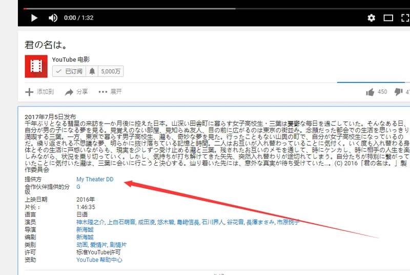
Task: Open the 爱情片 genre link
Action: pos(98,245)
